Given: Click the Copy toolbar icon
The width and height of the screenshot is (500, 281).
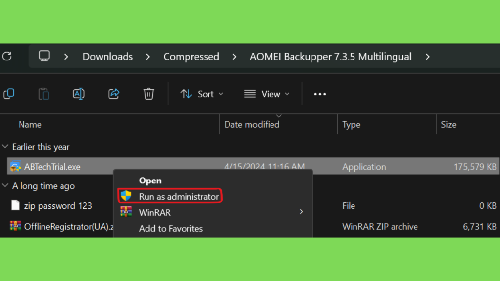Looking at the screenshot, I should [9, 94].
